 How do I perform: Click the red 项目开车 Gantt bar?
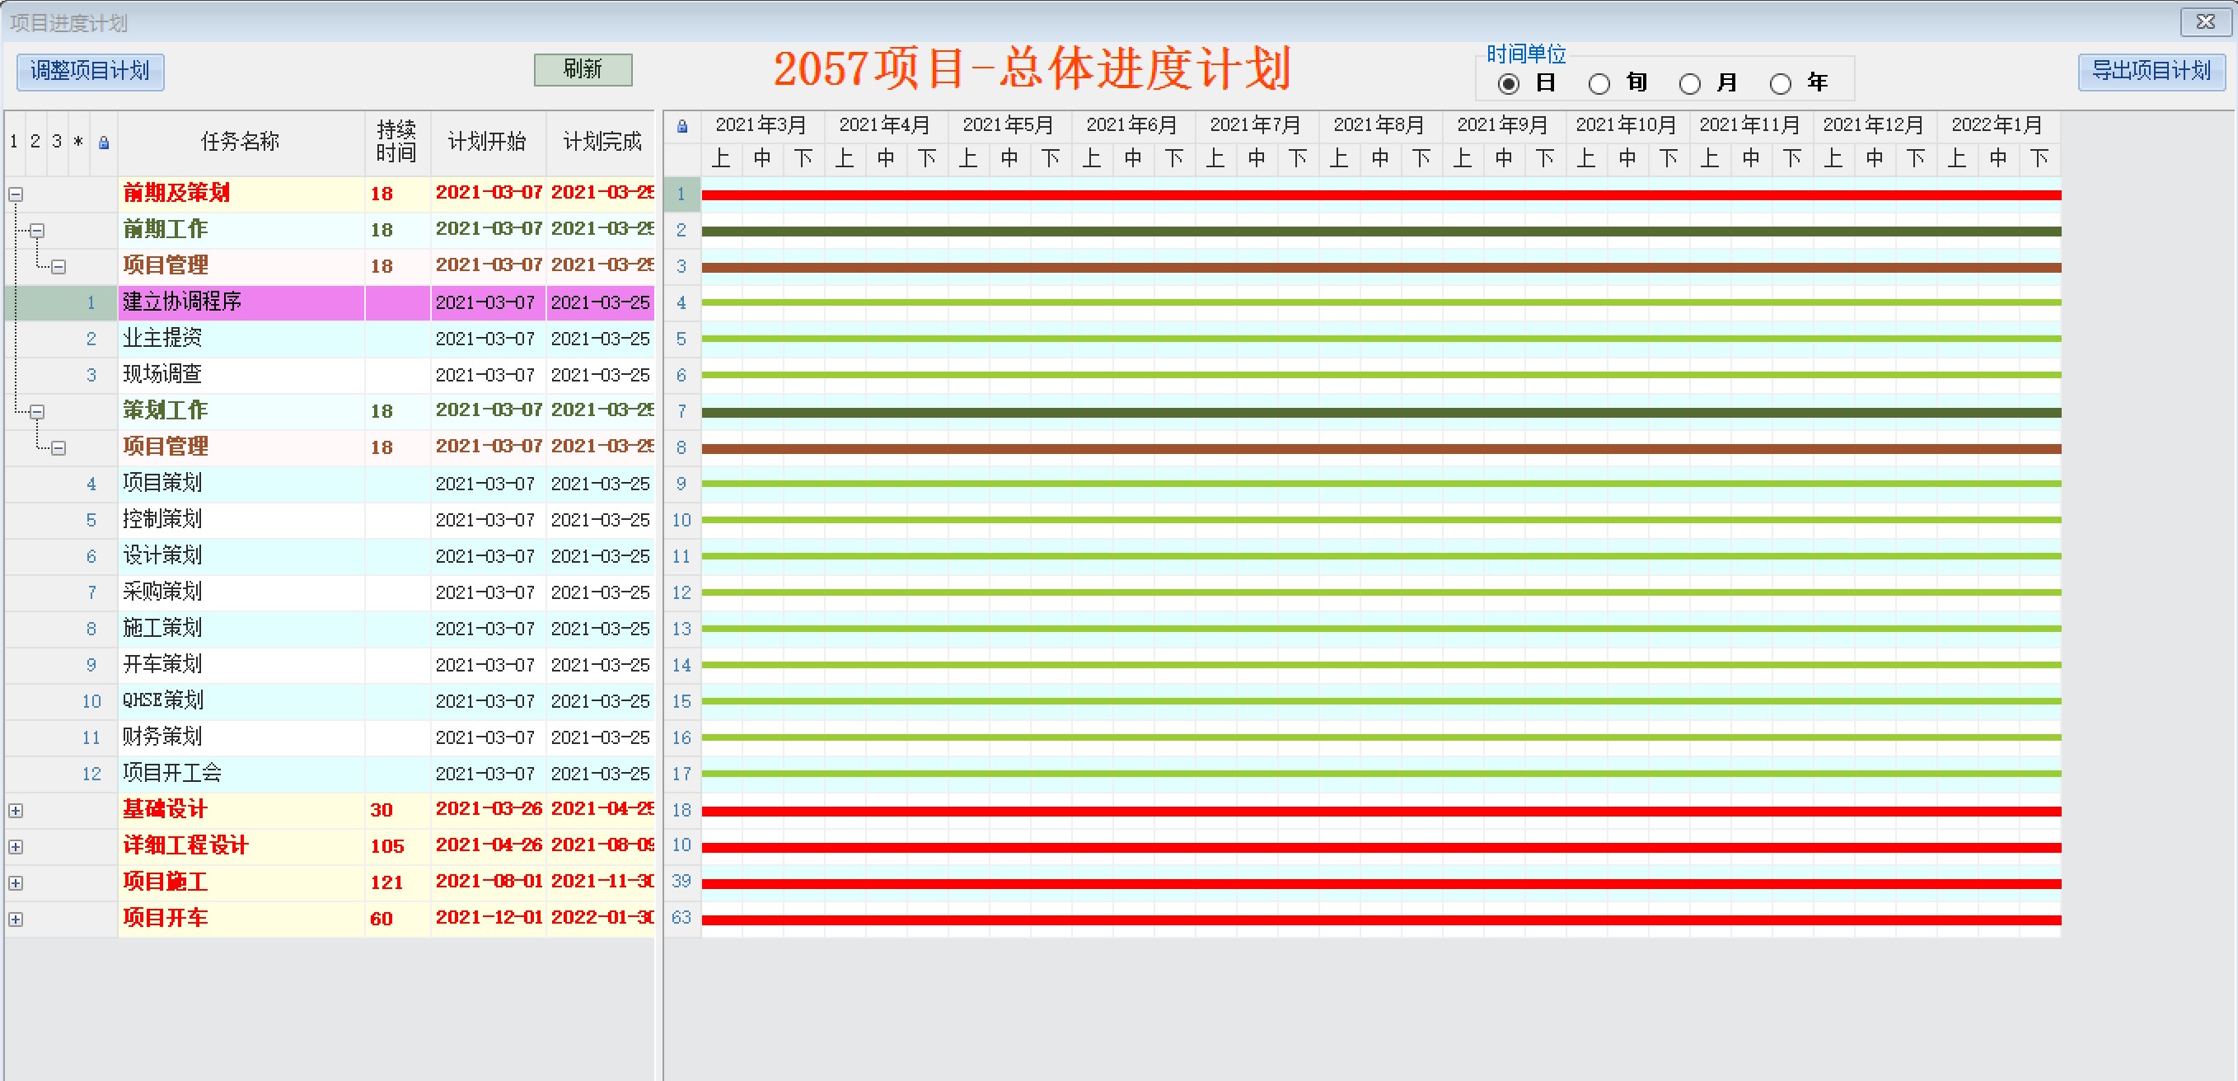(x=1380, y=920)
